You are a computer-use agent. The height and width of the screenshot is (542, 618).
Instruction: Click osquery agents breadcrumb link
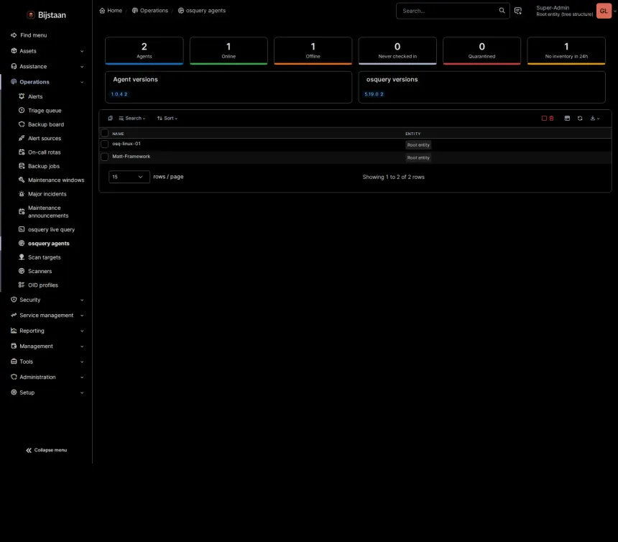(x=202, y=11)
